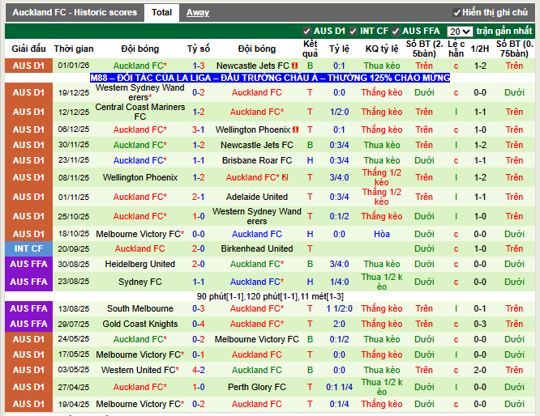This screenshot has width=540, height=416.
Task: Open Sydney FC team link
Action: [139, 282]
